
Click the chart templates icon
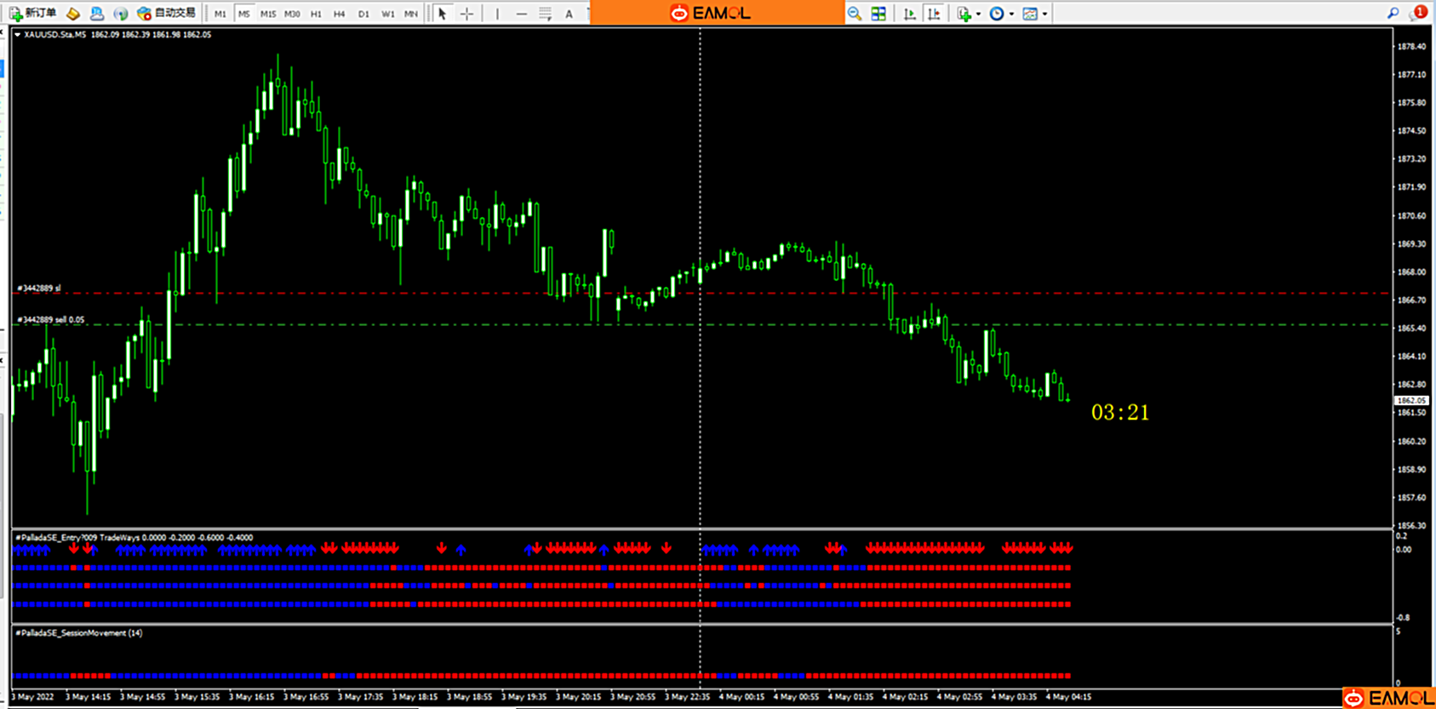coord(1030,14)
